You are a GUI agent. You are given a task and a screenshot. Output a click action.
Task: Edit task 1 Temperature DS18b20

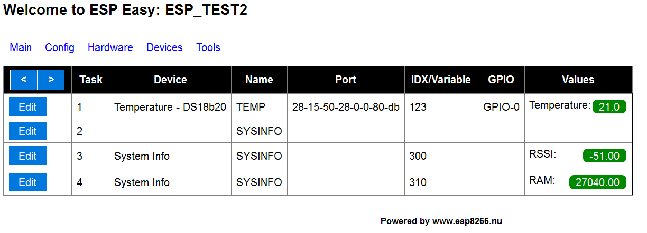(27, 106)
